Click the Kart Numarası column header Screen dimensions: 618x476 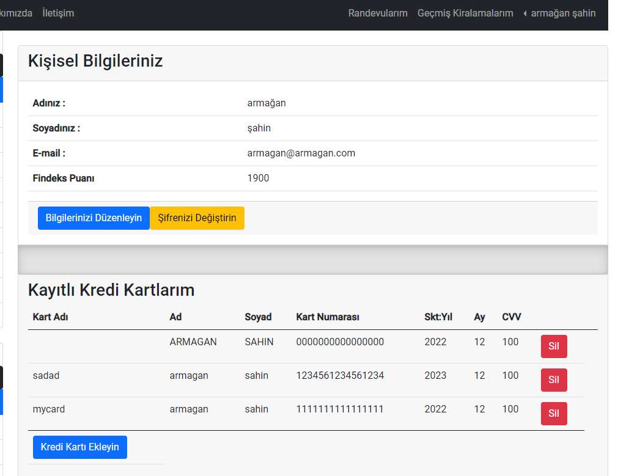(328, 317)
